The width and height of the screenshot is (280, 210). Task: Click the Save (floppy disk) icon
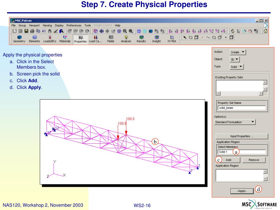coord(26,31)
